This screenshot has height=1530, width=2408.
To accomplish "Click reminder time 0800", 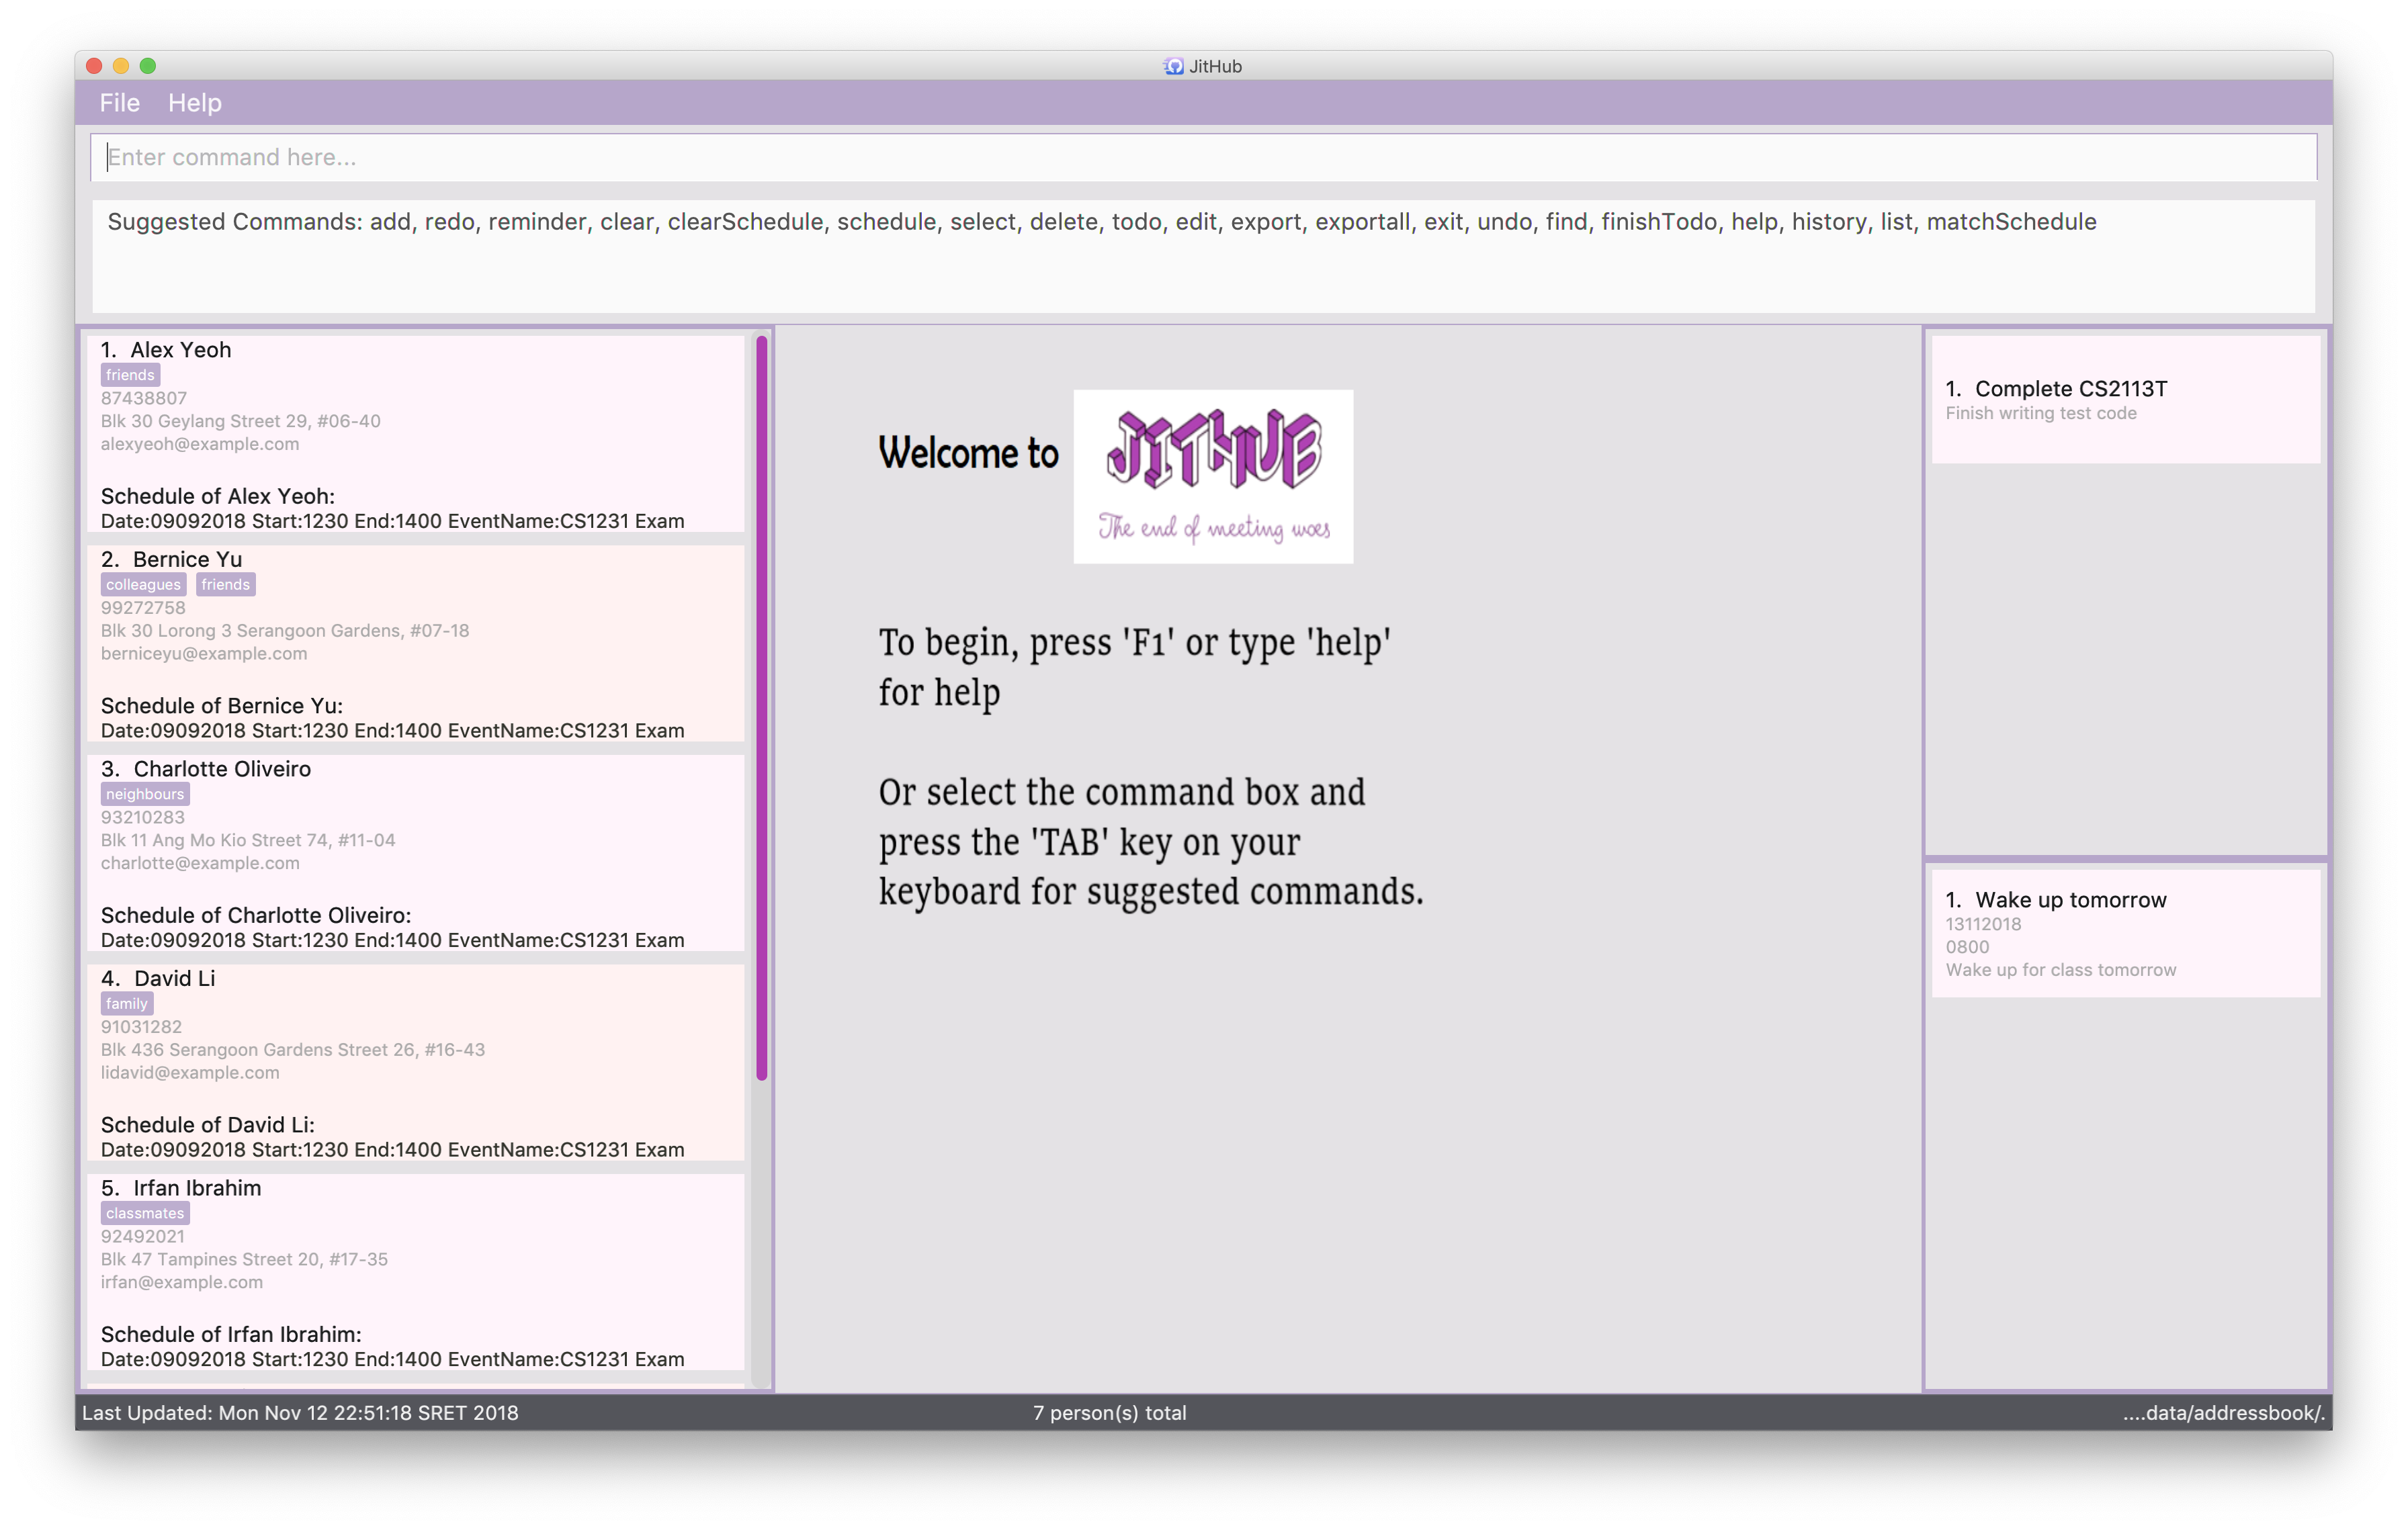I will click(x=1967, y=948).
